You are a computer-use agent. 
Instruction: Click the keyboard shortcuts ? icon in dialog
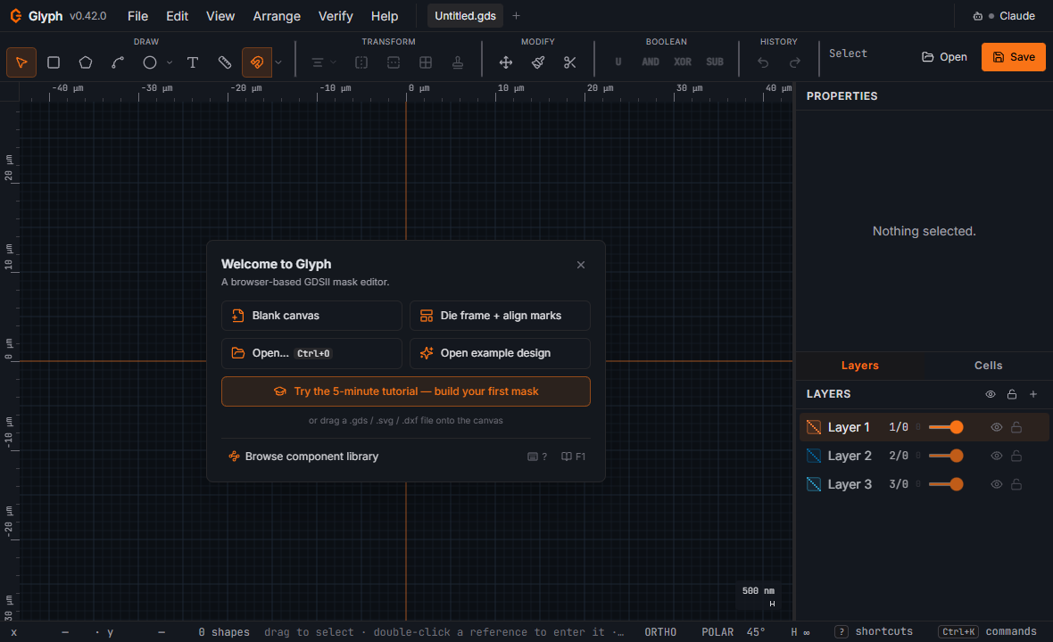[537, 457]
